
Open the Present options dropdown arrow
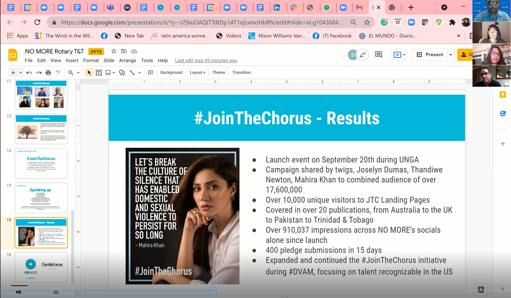click(x=451, y=55)
